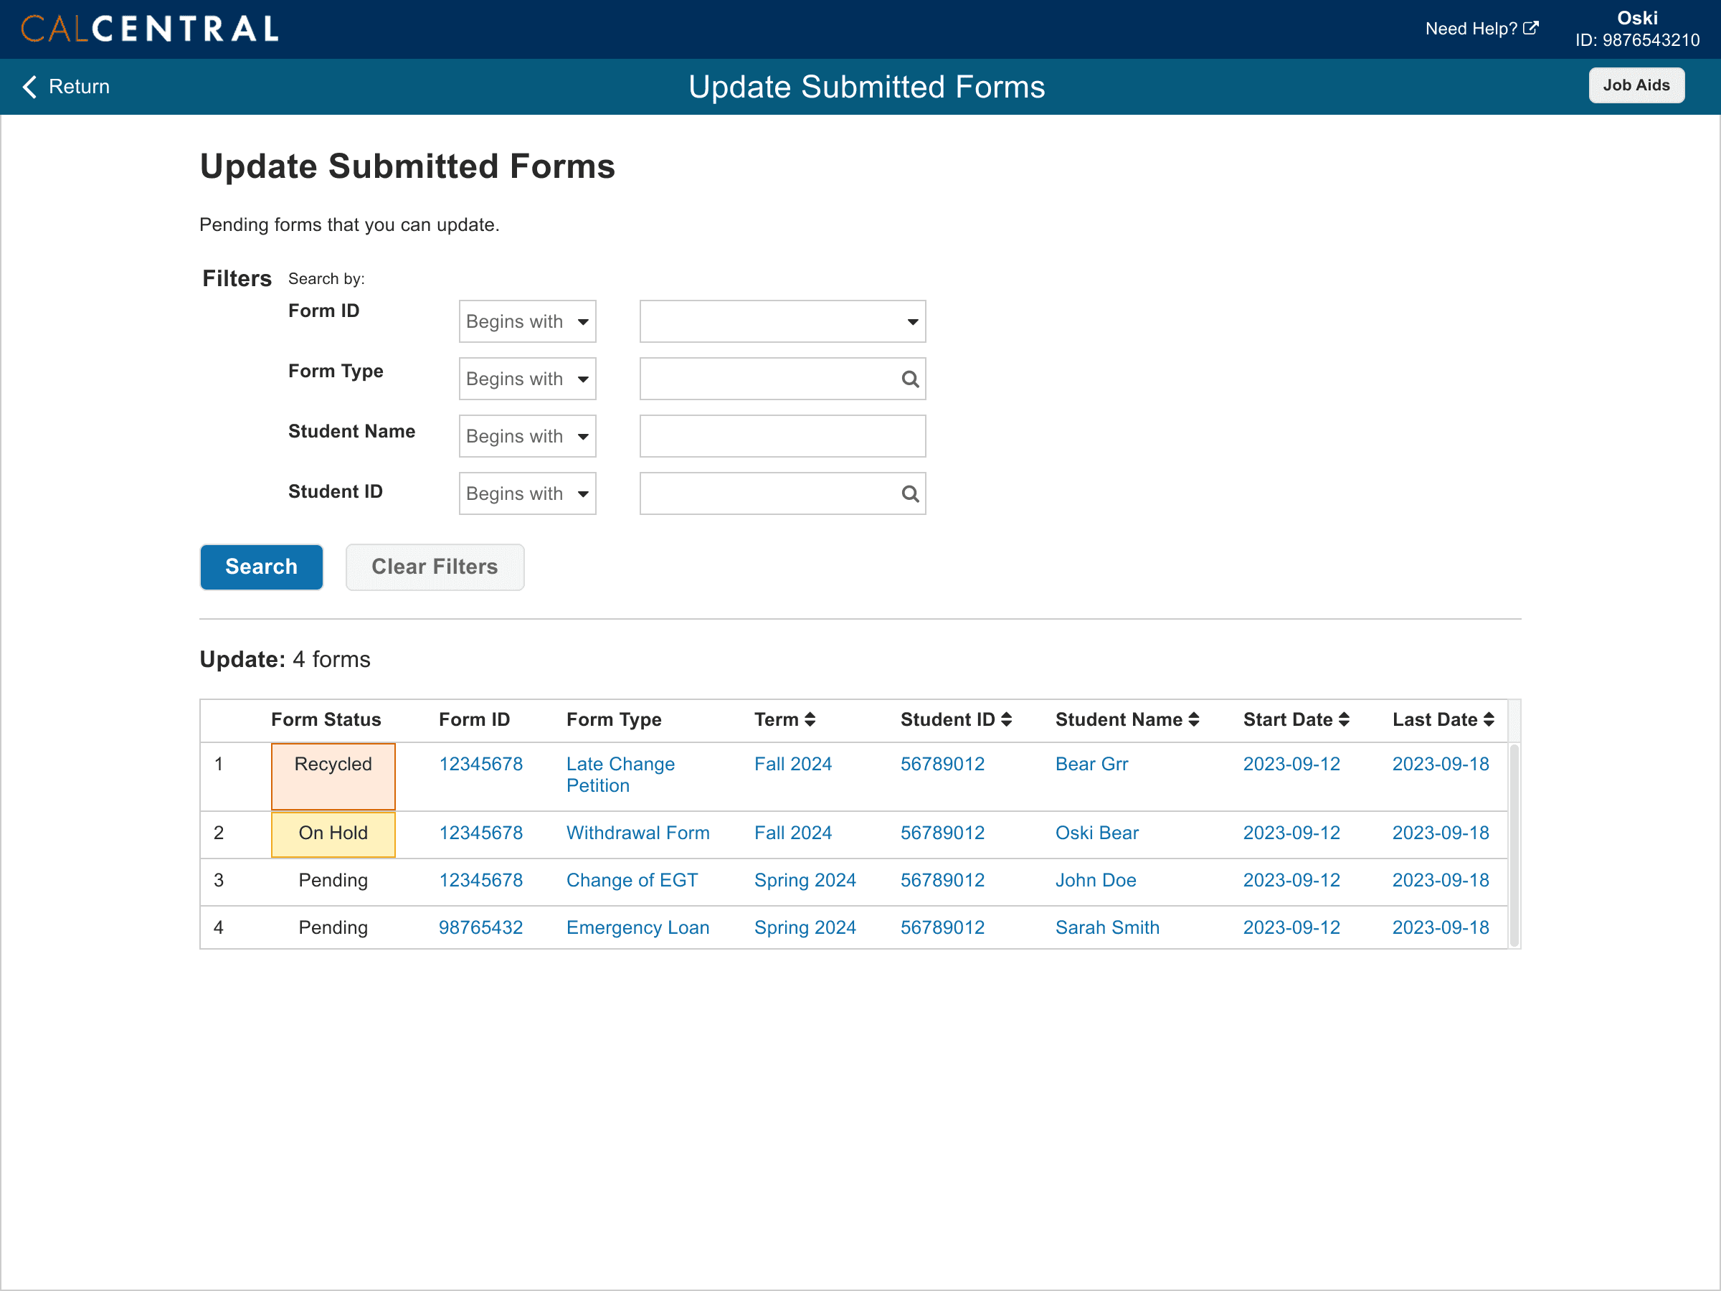The image size is (1721, 1291).
Task: Click the Need Help external link icon
Action: point(1530,29)
